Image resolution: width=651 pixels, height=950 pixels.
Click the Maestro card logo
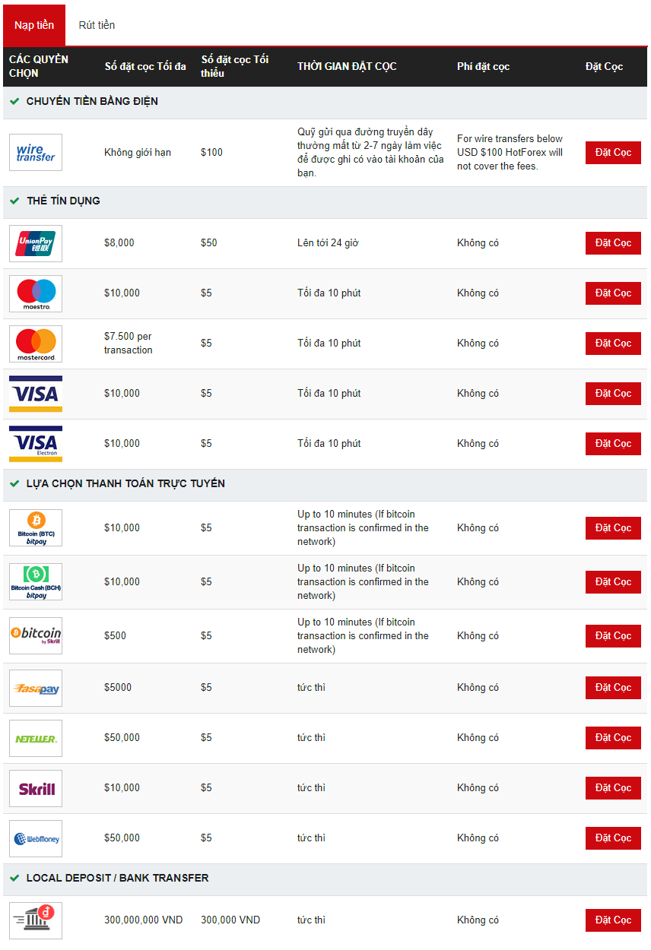(36, 293)
